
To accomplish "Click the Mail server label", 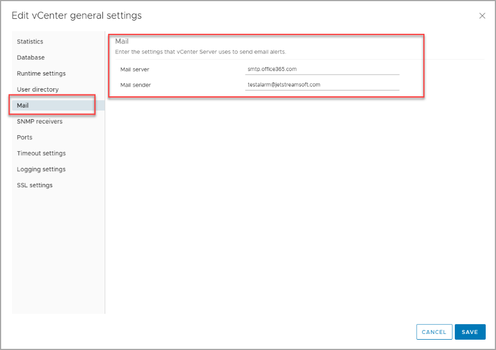I will tap(134, 69).
